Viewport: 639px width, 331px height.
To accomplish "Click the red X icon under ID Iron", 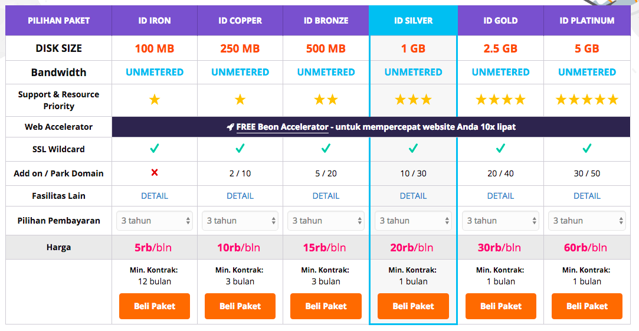I will 155,173.
